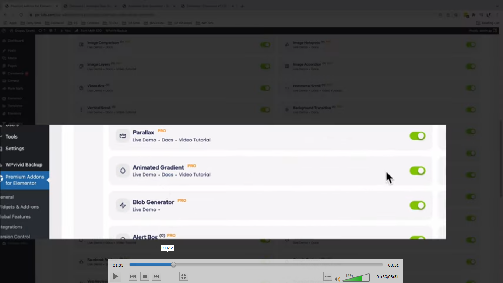Click the Image Accordion widget icon

pyautogui.click(x=287, y=66)
